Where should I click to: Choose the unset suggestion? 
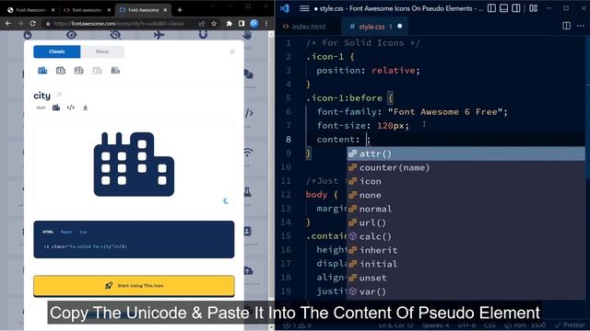[466, 278]
